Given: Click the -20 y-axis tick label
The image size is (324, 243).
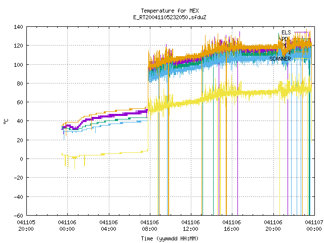Looking at the screenshot, I should (x=18, y=178).
